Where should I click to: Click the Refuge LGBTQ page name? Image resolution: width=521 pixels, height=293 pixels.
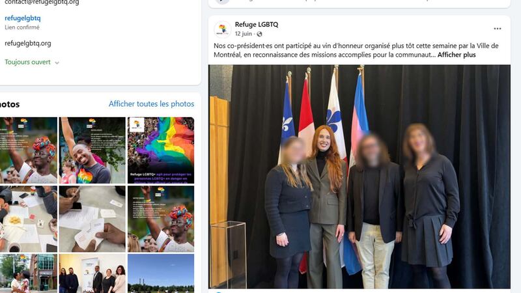[x=257, y=24]
